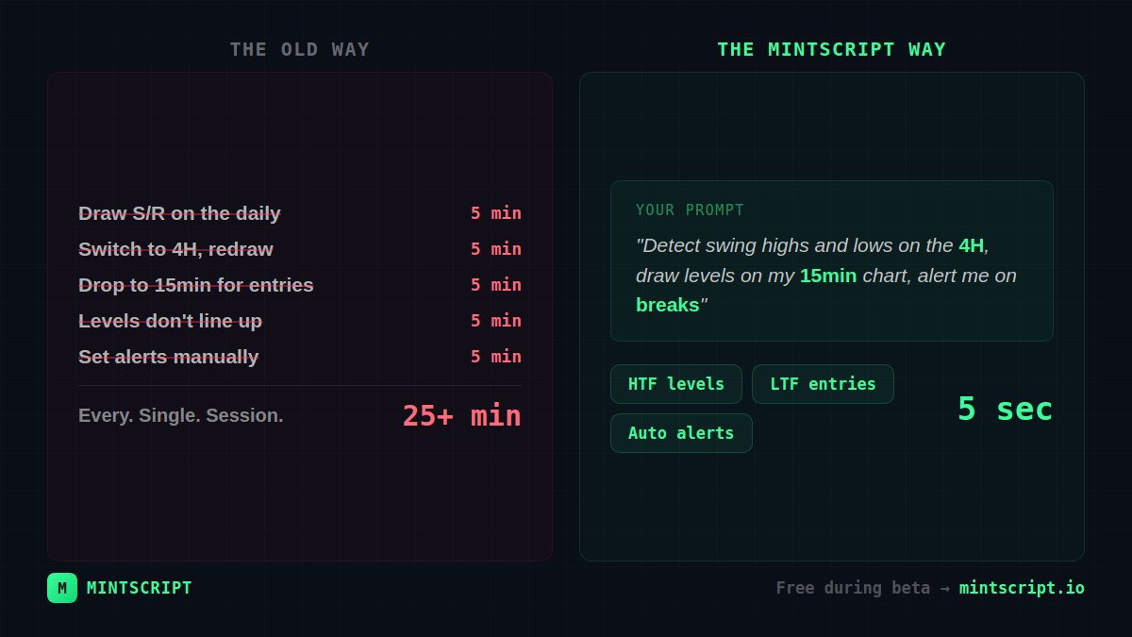Select the LTF entries chip
Image resolution: width=1132 pixels, height=637 pixels.
click(x=823, y=384)
